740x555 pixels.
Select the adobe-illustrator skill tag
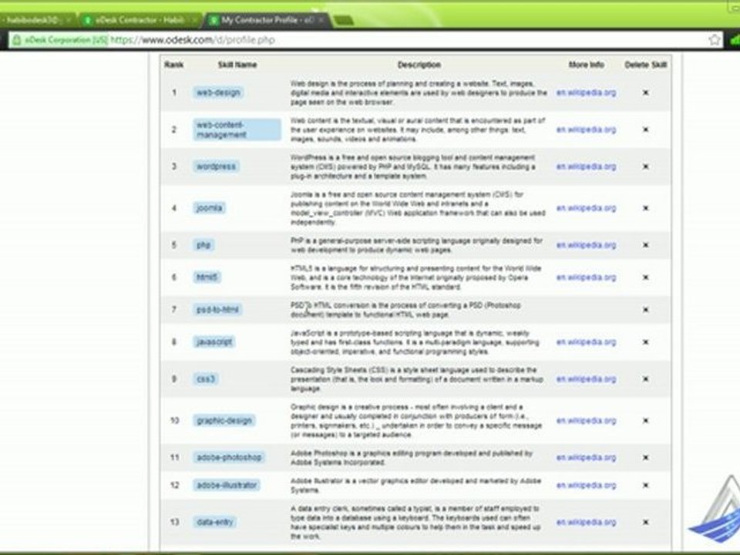[x=227, y=485]
